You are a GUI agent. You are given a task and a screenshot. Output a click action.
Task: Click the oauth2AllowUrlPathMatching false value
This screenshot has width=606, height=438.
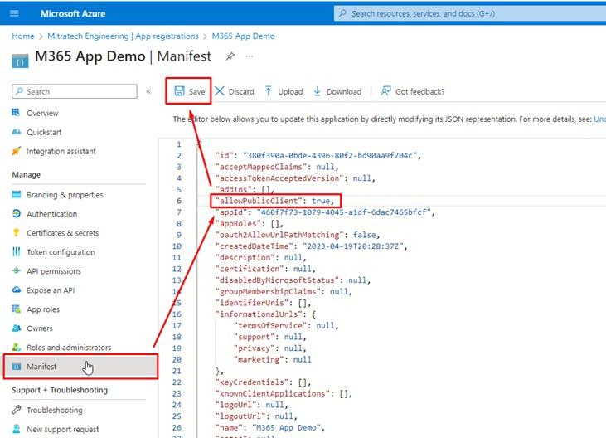(365, 235)
